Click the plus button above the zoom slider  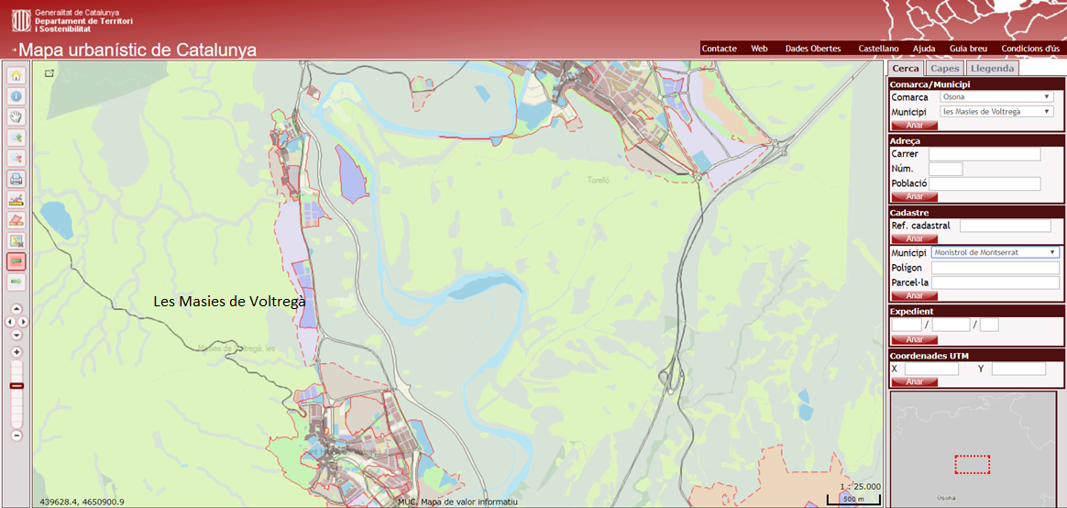pos(16,352)
